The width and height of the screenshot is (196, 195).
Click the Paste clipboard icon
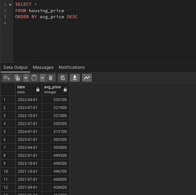(x=34, y=78)
